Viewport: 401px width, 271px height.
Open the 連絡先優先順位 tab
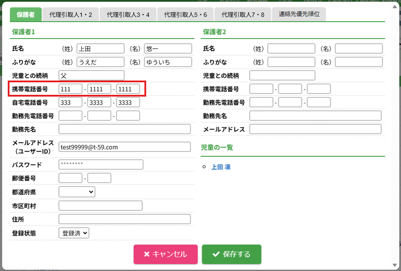tap(299, 14)
